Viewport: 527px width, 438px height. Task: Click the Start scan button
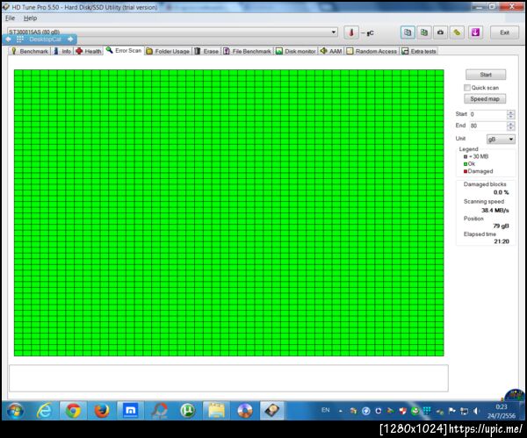[486, 75]
